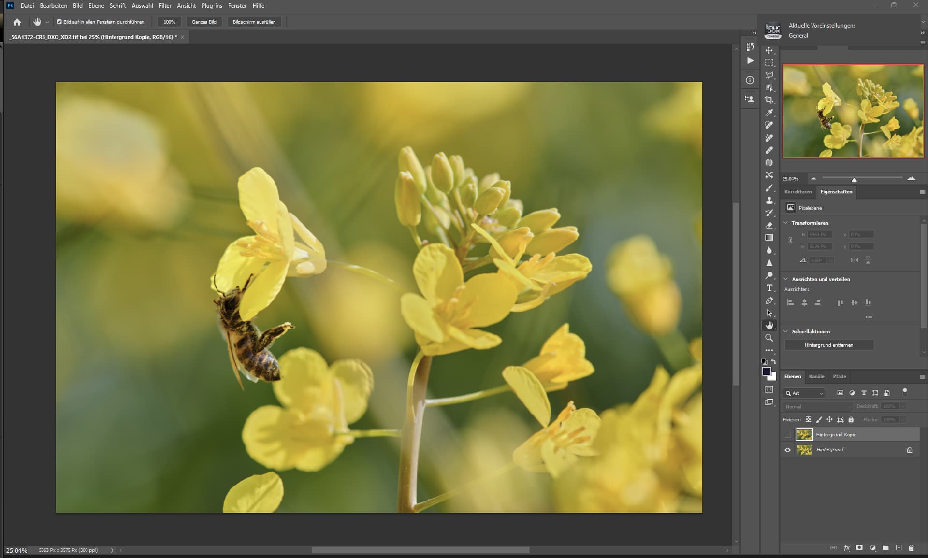Show the Hintergrund Kopie layer

[x=787, y=435]
